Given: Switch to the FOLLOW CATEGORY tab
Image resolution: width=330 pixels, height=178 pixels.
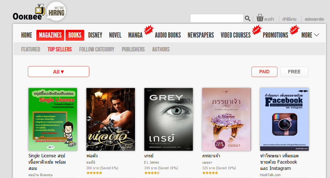Looking at the screenshot, I should pyautogui.click(x=97, y=49).
